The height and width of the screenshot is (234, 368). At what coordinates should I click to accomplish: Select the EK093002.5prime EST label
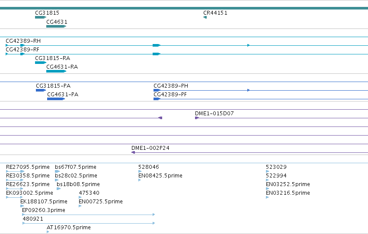point(29,193)
